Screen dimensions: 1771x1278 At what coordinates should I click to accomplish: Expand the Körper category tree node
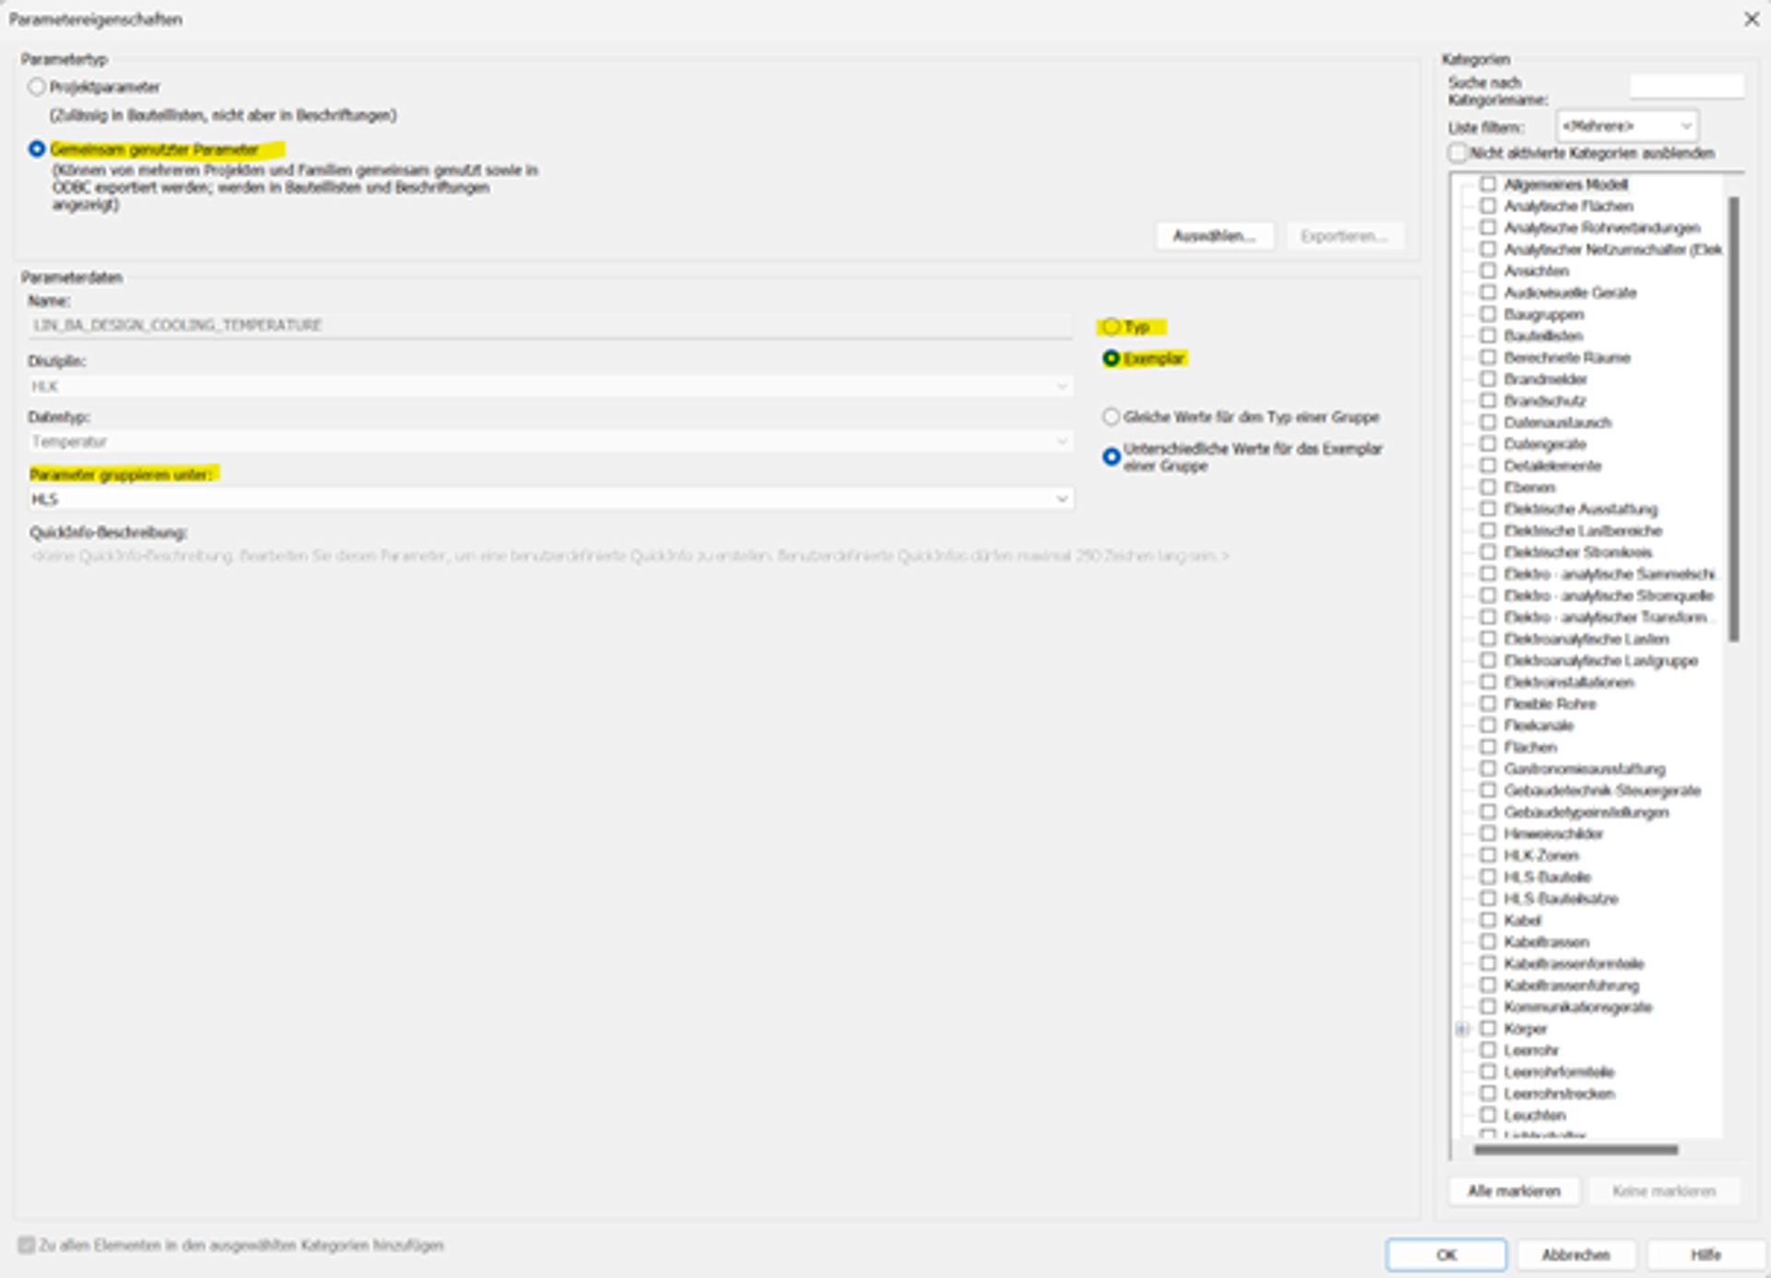pyautogui.click(x=1462, y=1029)
